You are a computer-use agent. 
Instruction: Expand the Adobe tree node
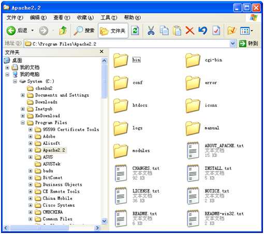click(31, 136)
